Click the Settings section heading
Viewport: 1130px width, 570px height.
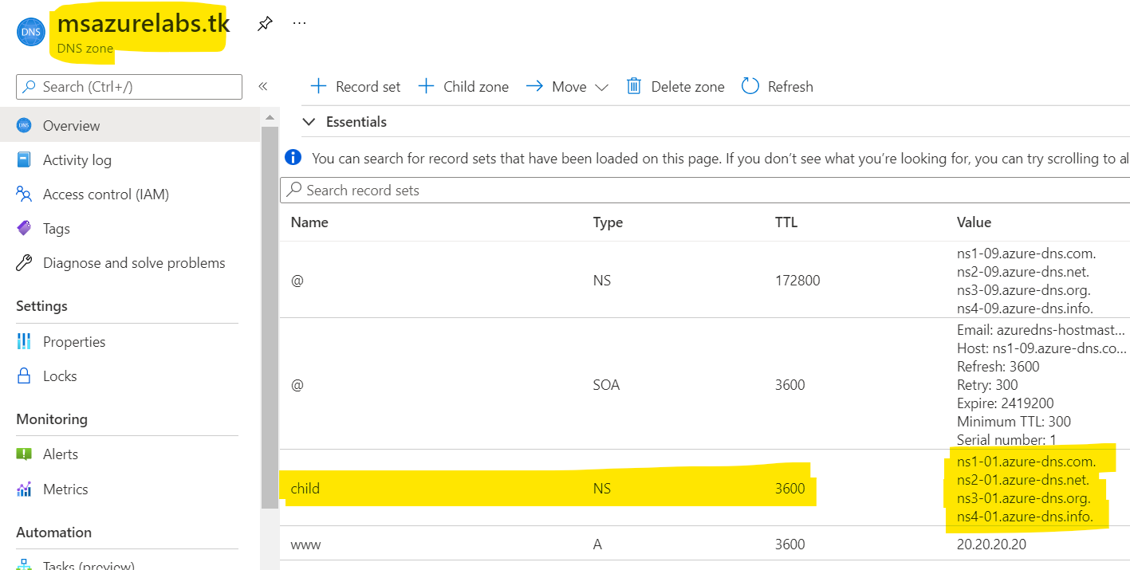point(41,306)
